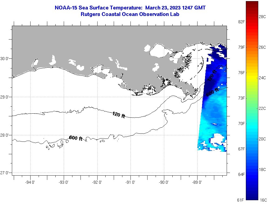Click the NOAA-15 Sea Surface Temperature title
268x204 pixels.
130,8
